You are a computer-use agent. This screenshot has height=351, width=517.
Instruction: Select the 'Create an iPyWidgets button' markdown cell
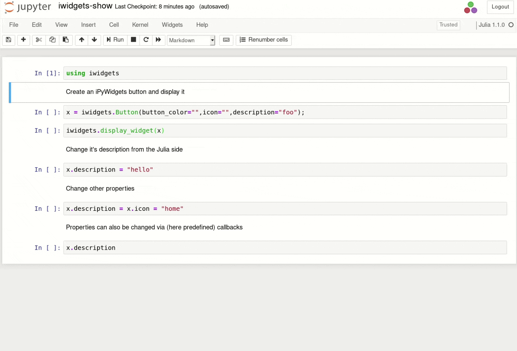260,92
